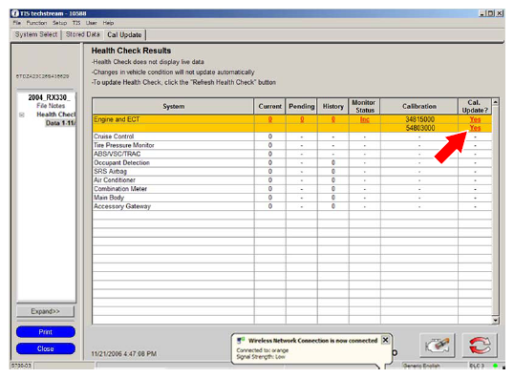This screenshot has height=378, width=514.
Task: Select 2004_RX330 vehicle tree item
Action: click(x=48, y=97)
